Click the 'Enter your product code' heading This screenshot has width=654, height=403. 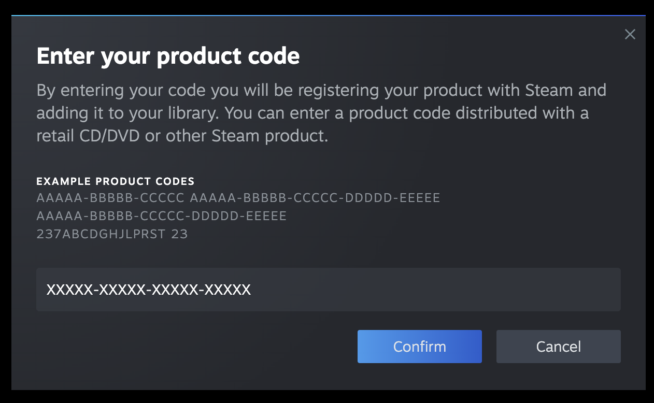168,56
